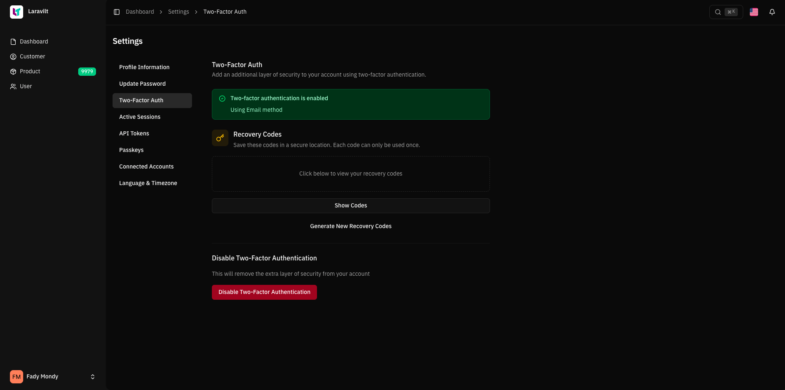Open notifications via the bell icon
This screenshot has width=785, height=390.
(772, 12)
